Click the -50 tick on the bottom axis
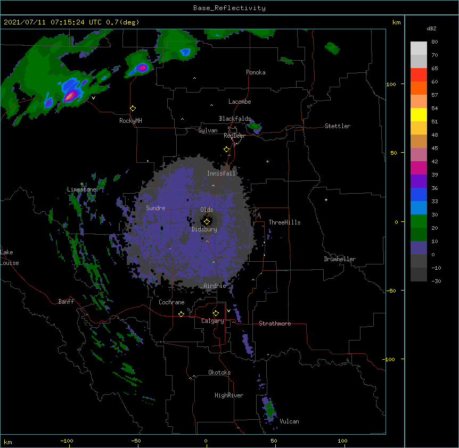Image resolution: width=459 pixels, height=448 pixels. [136, 441]
